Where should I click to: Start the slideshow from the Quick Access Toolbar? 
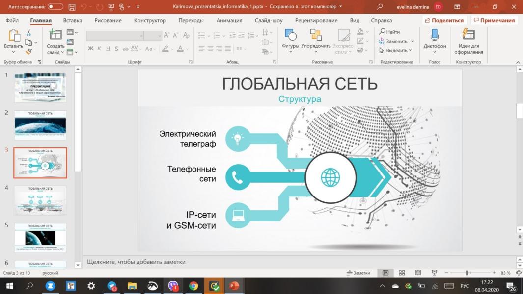tap(111, 7)
